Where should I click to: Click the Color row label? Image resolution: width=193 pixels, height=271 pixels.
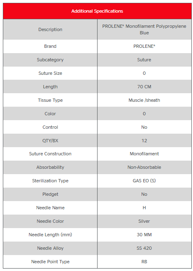50,114
